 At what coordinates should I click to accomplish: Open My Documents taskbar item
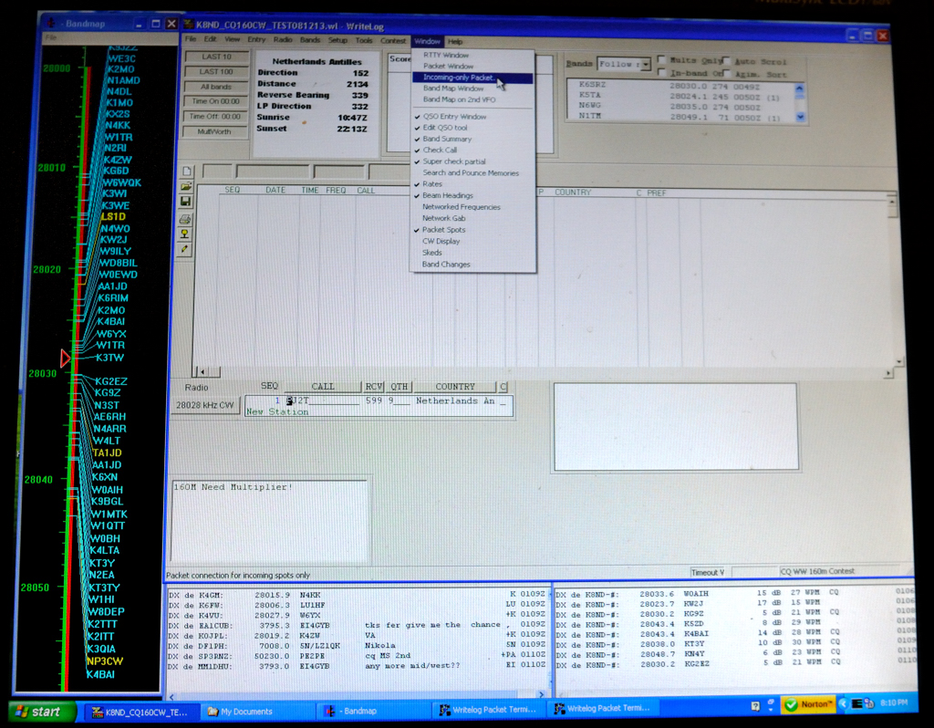(256, 712)
